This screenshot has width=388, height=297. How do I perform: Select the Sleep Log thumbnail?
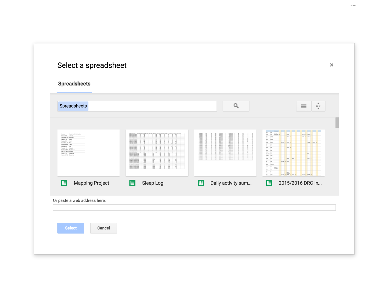point(157,153)
